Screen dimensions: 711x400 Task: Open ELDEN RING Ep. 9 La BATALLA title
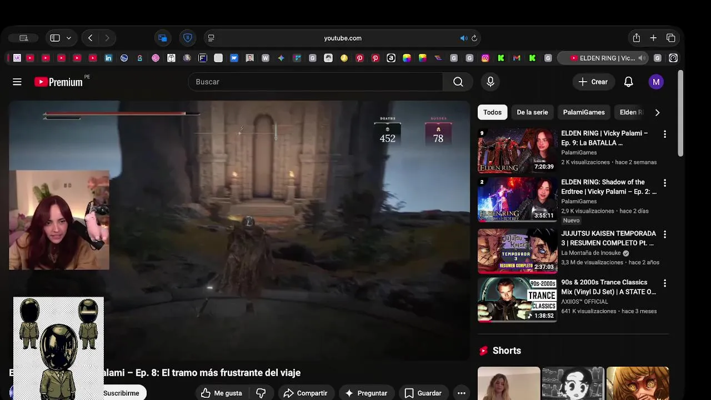point(604,138)
